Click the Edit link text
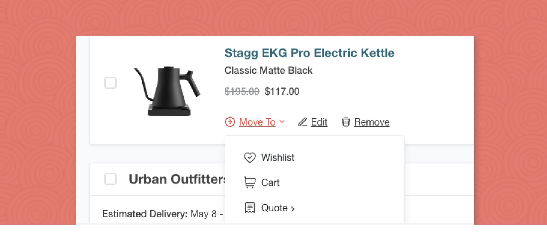Viewport: 547px width, 248px height. coord(319,122)
